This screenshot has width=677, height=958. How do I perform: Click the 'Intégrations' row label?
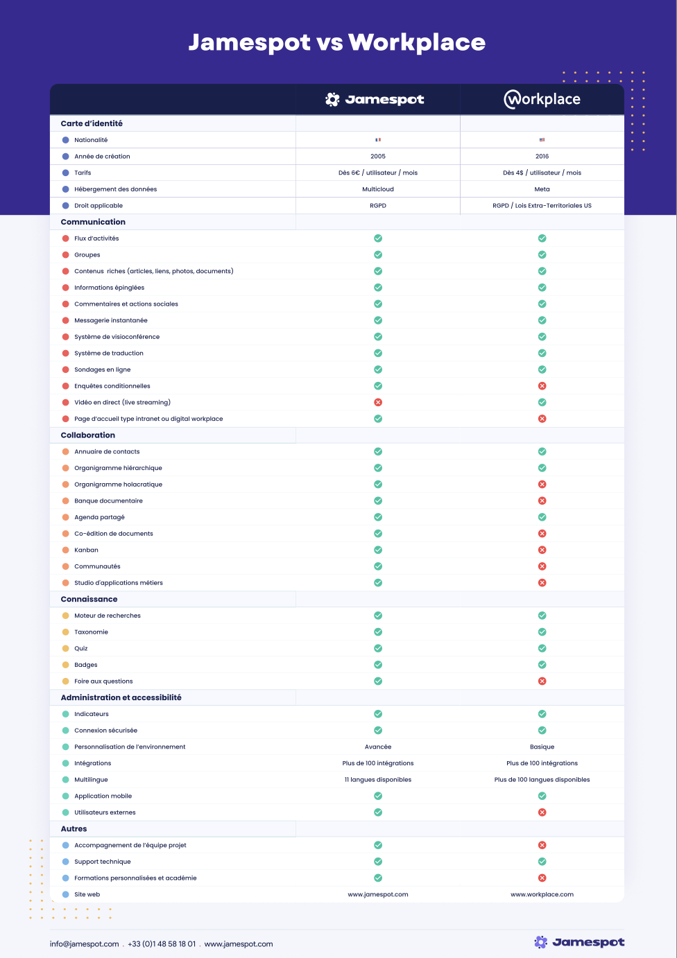(x=93, y=763)
